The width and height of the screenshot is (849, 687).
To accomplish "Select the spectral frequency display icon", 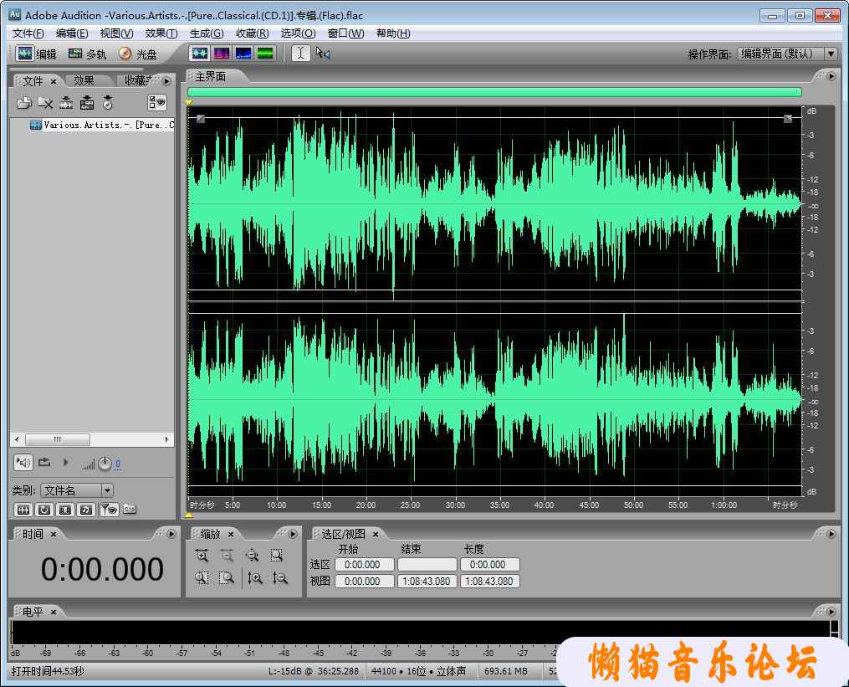I will point(222,53).
